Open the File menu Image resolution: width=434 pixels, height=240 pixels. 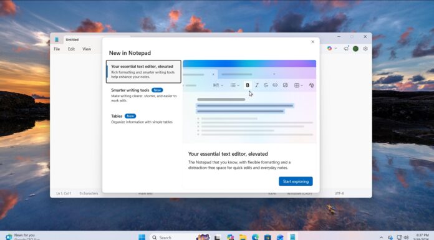click(x=57, y=49)
